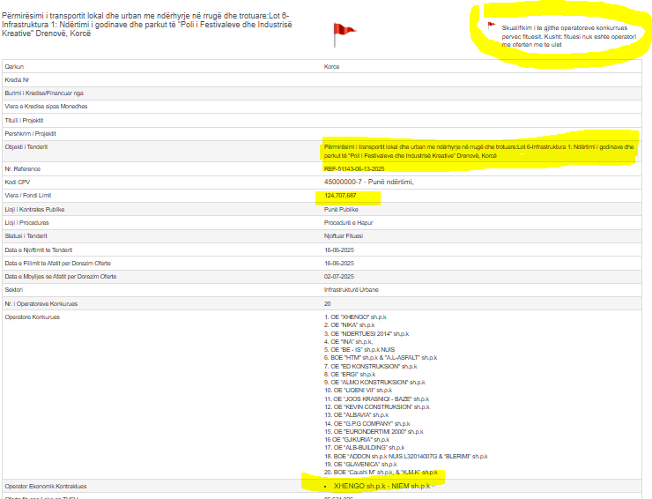Screen dimensions: 652x499
Task: Click the Qarkun value Korce
Action: pos(332,66)
